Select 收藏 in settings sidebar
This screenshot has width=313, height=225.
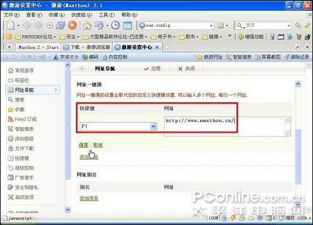pos(16,110)
